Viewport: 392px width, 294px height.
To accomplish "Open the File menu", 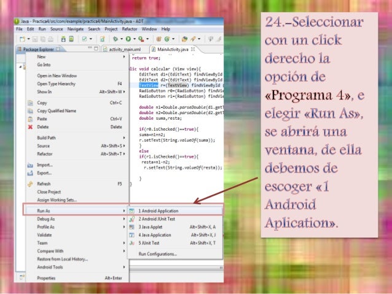I will point(19,29).
